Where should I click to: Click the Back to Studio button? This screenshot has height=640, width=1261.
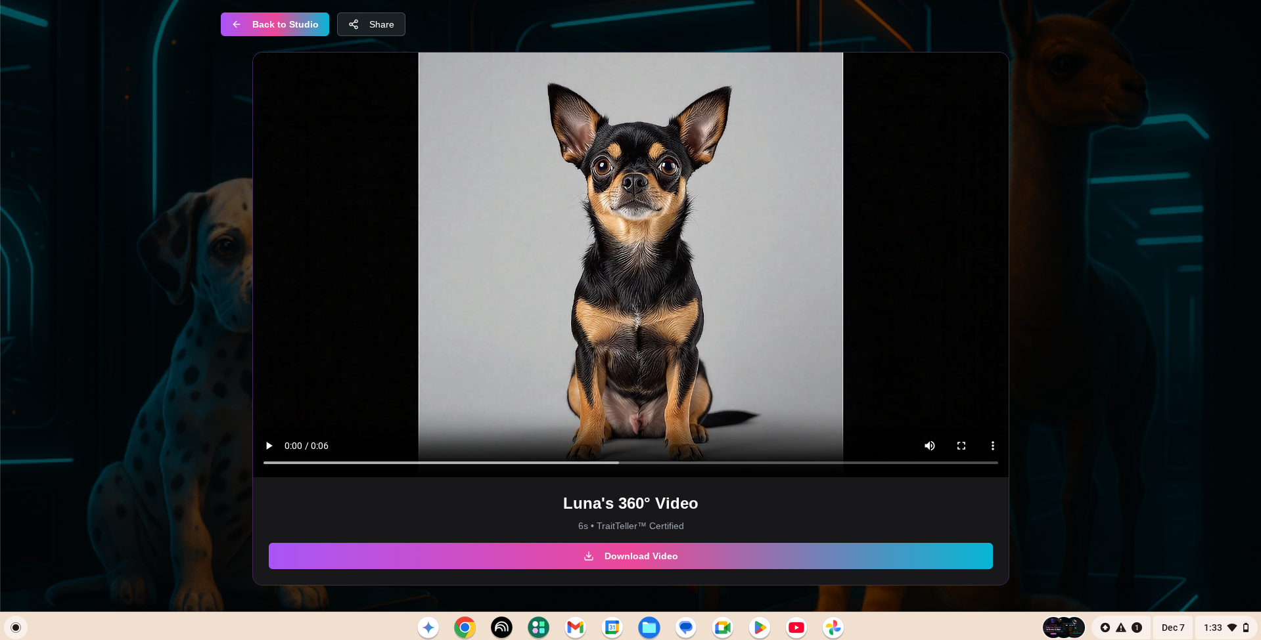[275, 24]
